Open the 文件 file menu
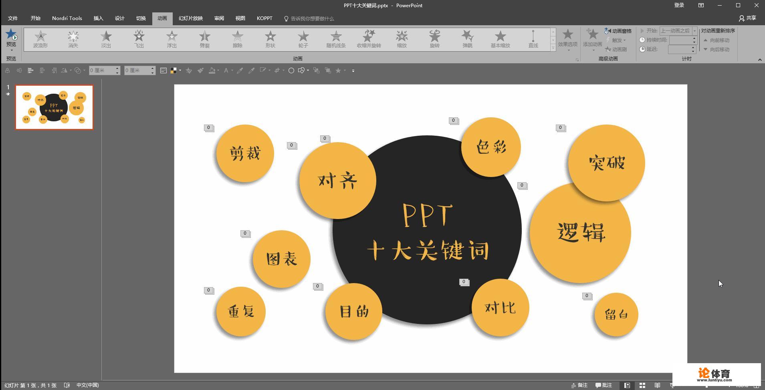Screen dimensions: 765x390 (x=13, y=18)
